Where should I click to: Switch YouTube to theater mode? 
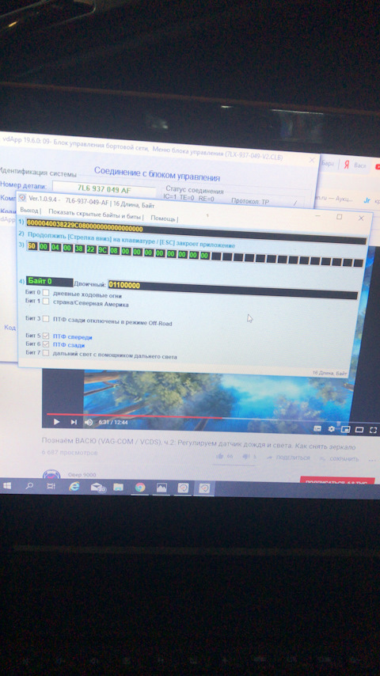pos(359,430)
